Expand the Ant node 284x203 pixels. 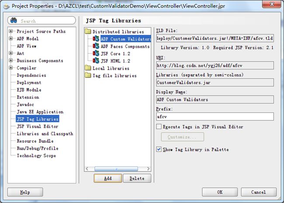pyautogui.click(x=11, y=53)
